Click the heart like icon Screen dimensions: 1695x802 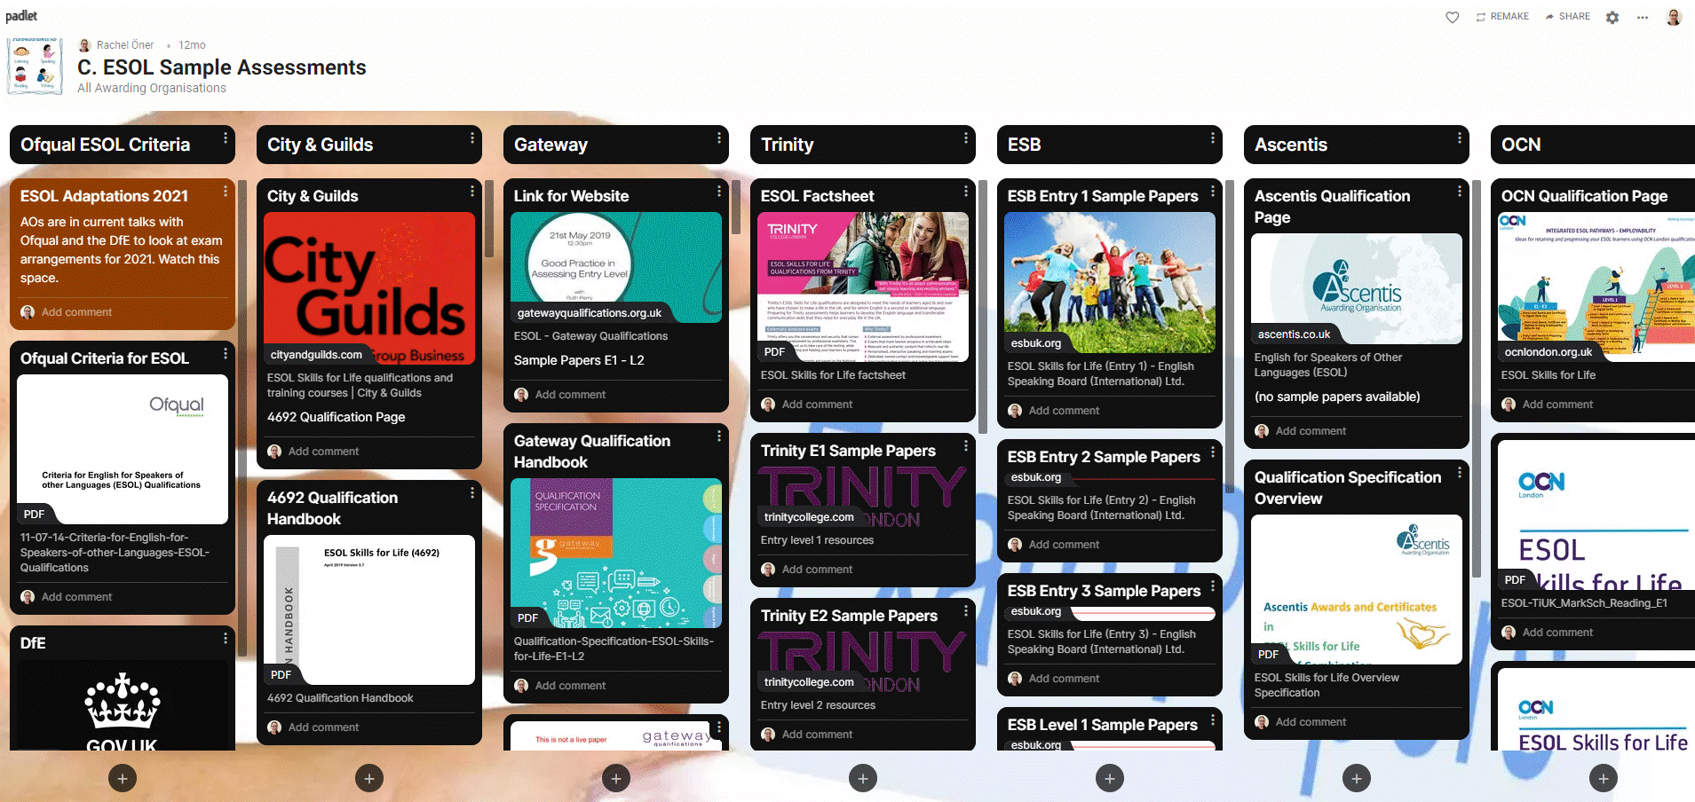point(1453,17)
